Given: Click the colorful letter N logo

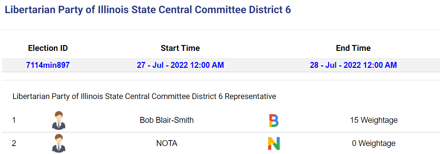Looking at the screenshot, I should click(x=274, y=143).
